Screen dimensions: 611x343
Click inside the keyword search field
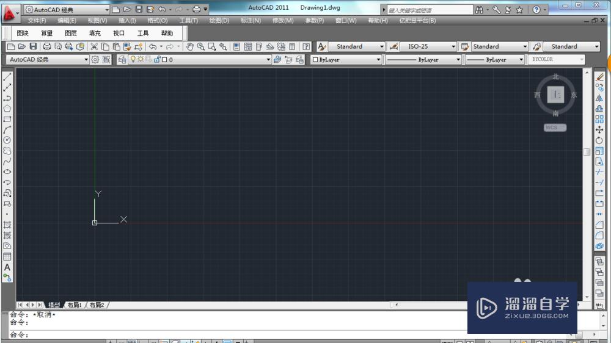430,10
